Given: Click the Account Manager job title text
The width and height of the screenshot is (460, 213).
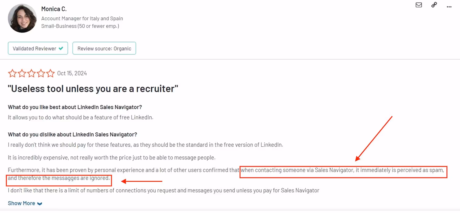Looking at the screenshot, I should 82,18.
